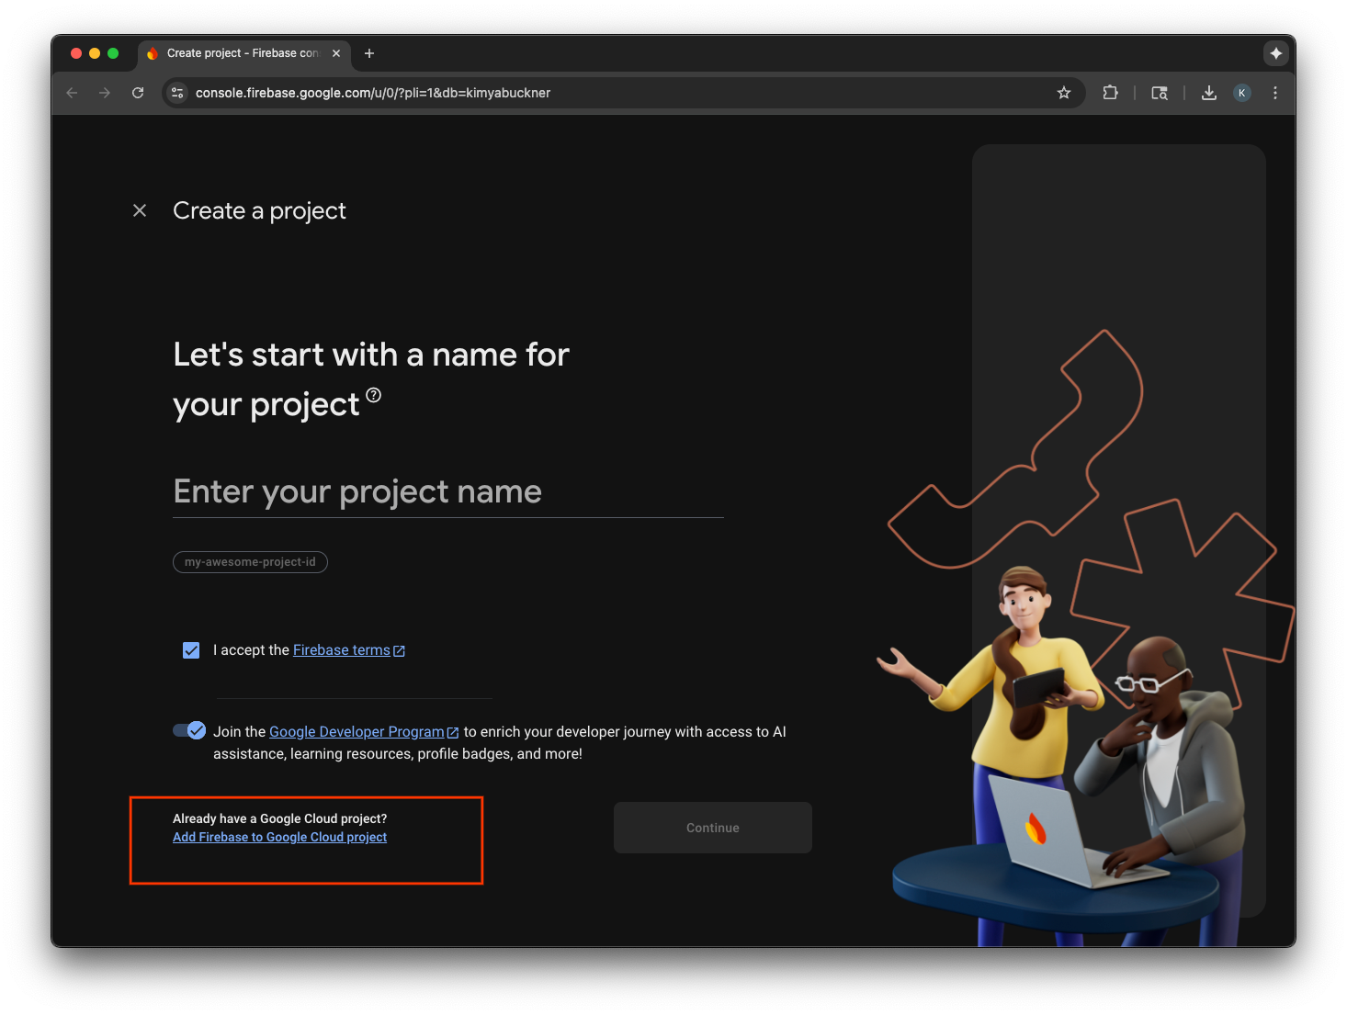This screenshot has width=1347, height=1015.
Task: Click the forward navigation arrow
Action: pos(105,93)
